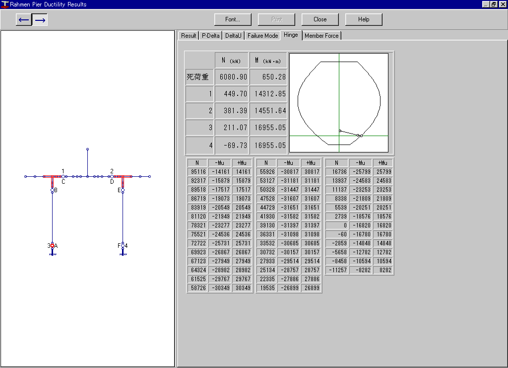Open the Font... dialog
This screenshot has height=368, width=508.
pyautogui.click(x=233, y=19)
